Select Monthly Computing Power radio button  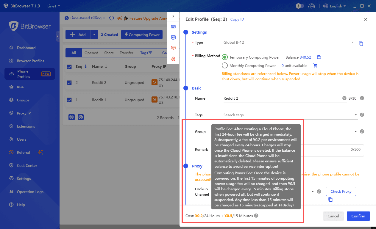225,65
